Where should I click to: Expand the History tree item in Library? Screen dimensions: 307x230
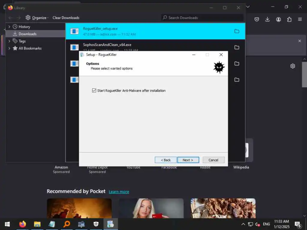pyautogui.click(x=9, y=27)
